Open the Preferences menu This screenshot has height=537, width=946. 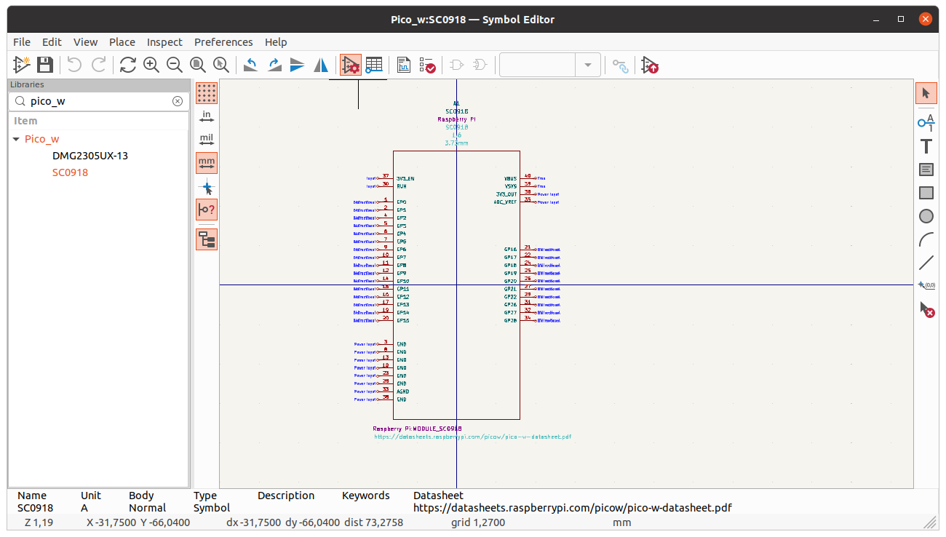point(223,42)
